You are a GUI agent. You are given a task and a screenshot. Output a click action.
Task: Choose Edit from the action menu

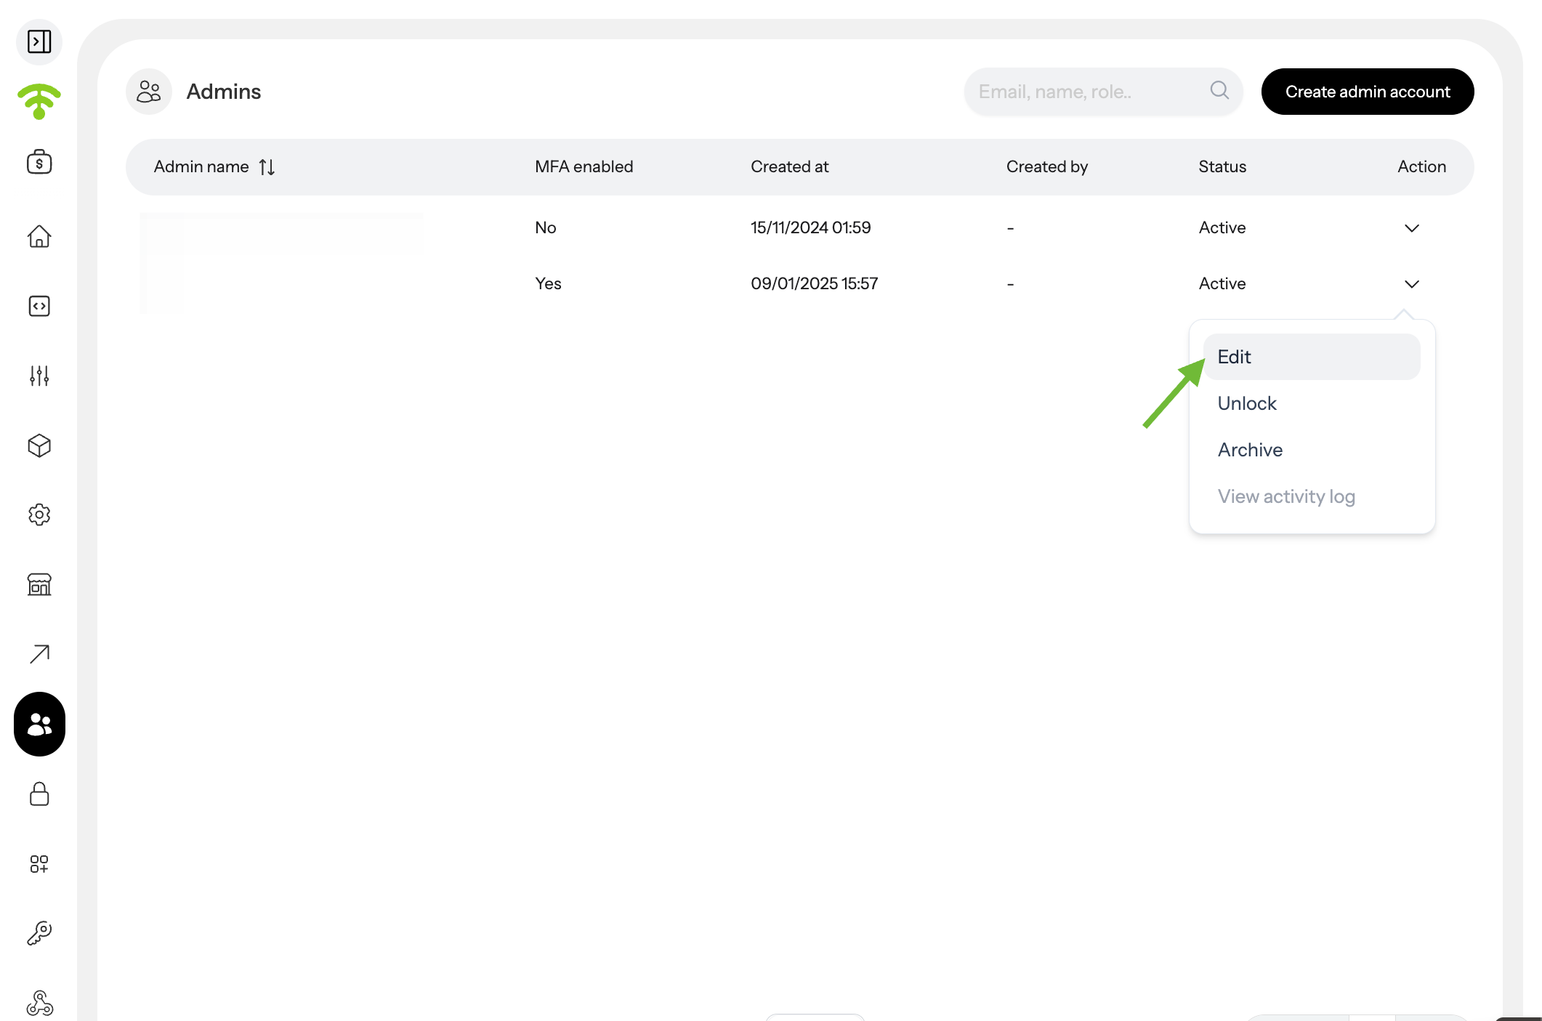click(x=1312, y=357)
